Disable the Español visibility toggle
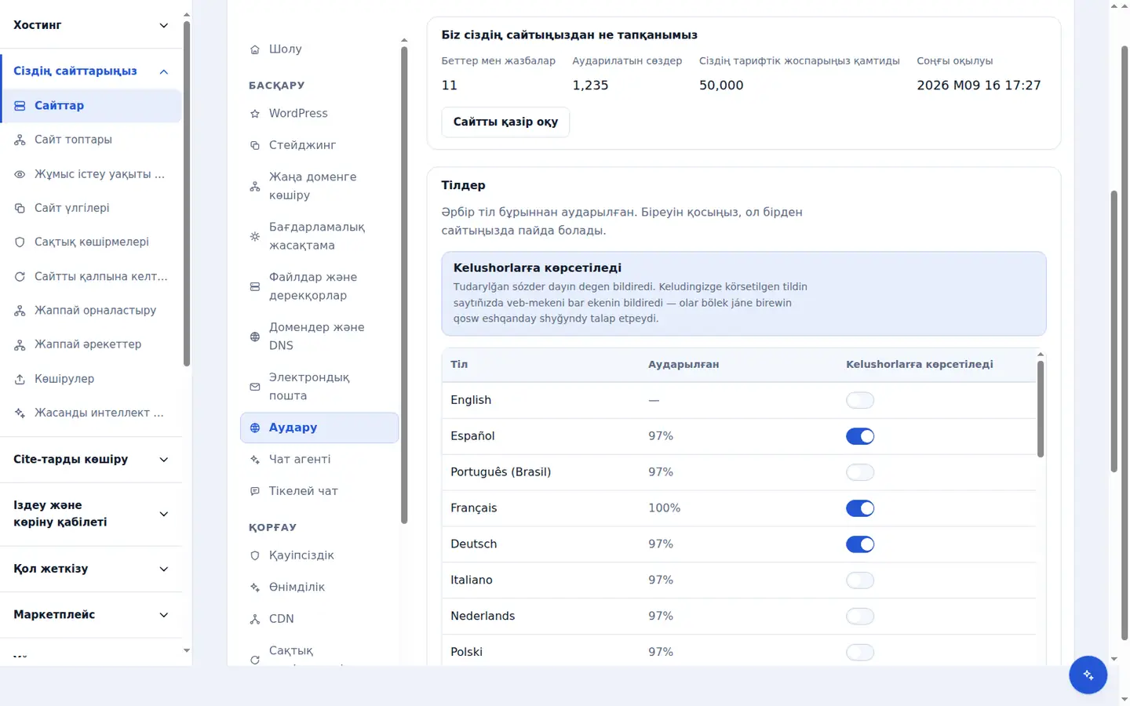The width and height of the screenshot is (1130, 706). point(860,436)
